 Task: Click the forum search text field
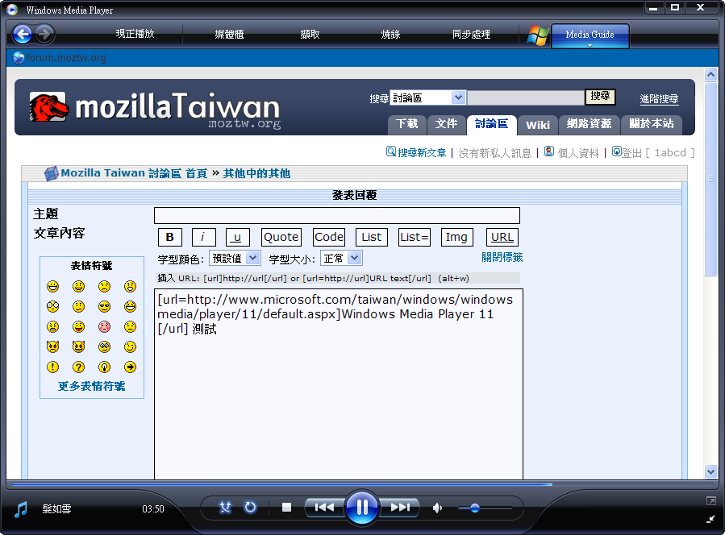pyautogui.click(x=526, y=97)
